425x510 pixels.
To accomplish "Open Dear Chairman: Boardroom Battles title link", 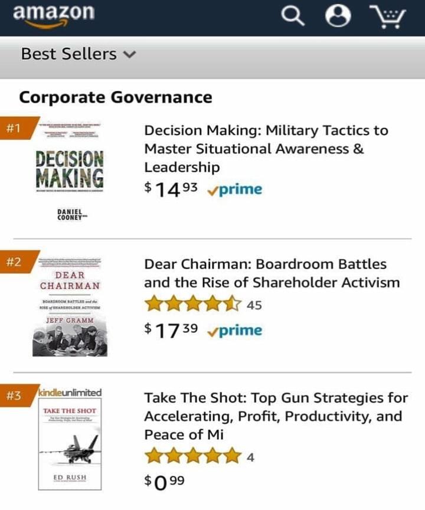I will (272, 273).
